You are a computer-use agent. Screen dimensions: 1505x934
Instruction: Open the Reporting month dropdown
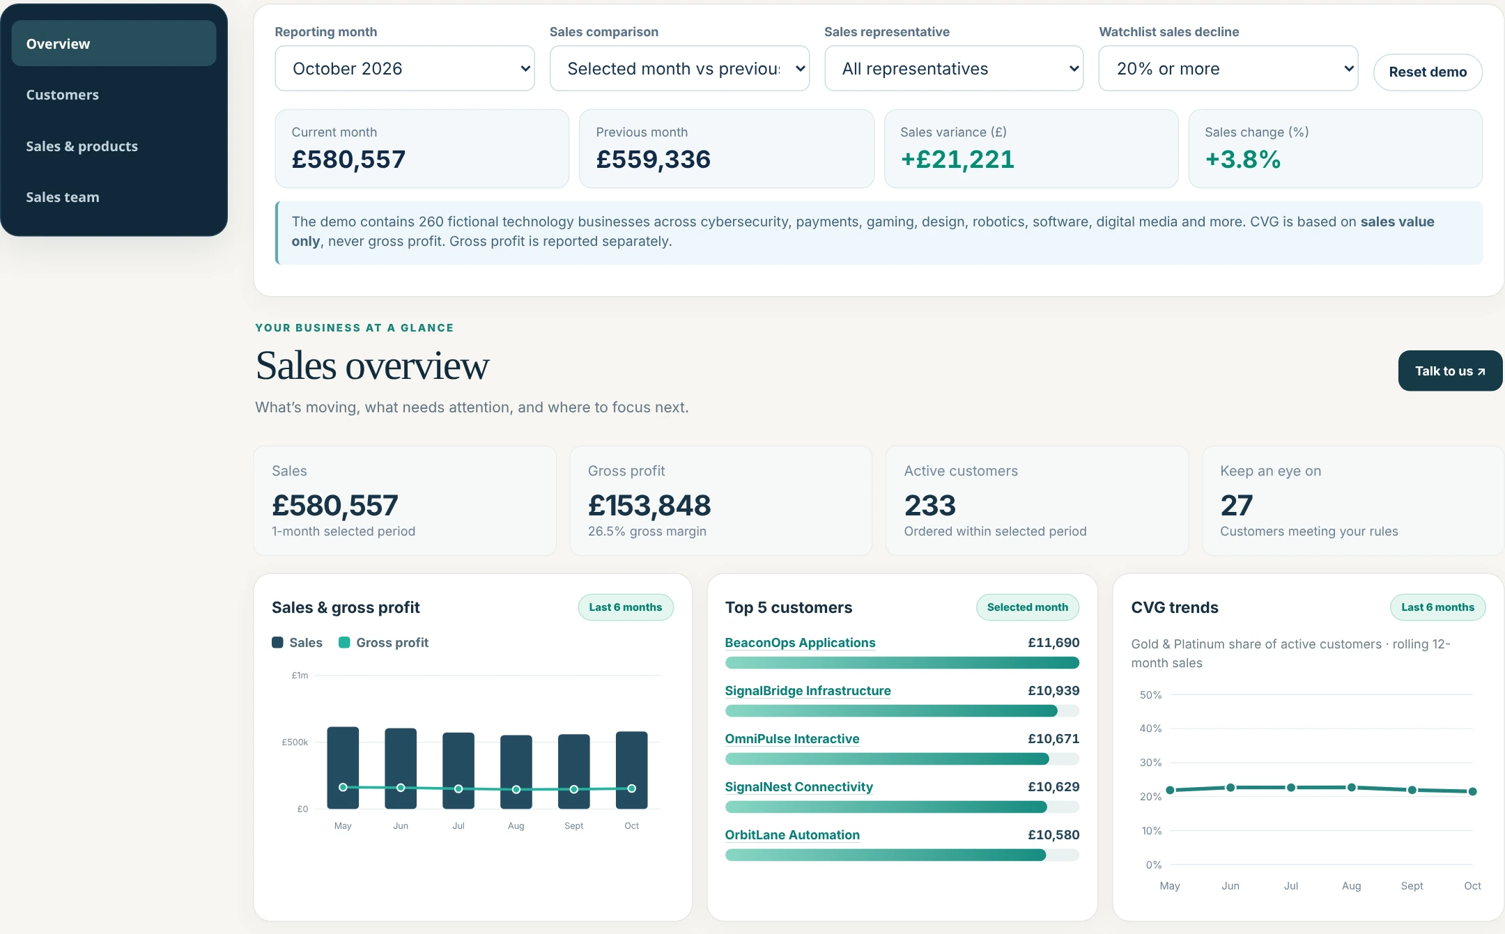pos(405,68)
